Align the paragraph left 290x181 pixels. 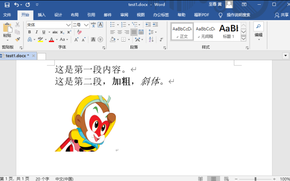112,32
